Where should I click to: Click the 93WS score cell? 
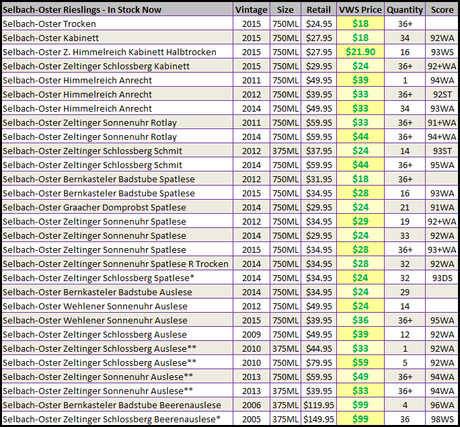point(442,52)
